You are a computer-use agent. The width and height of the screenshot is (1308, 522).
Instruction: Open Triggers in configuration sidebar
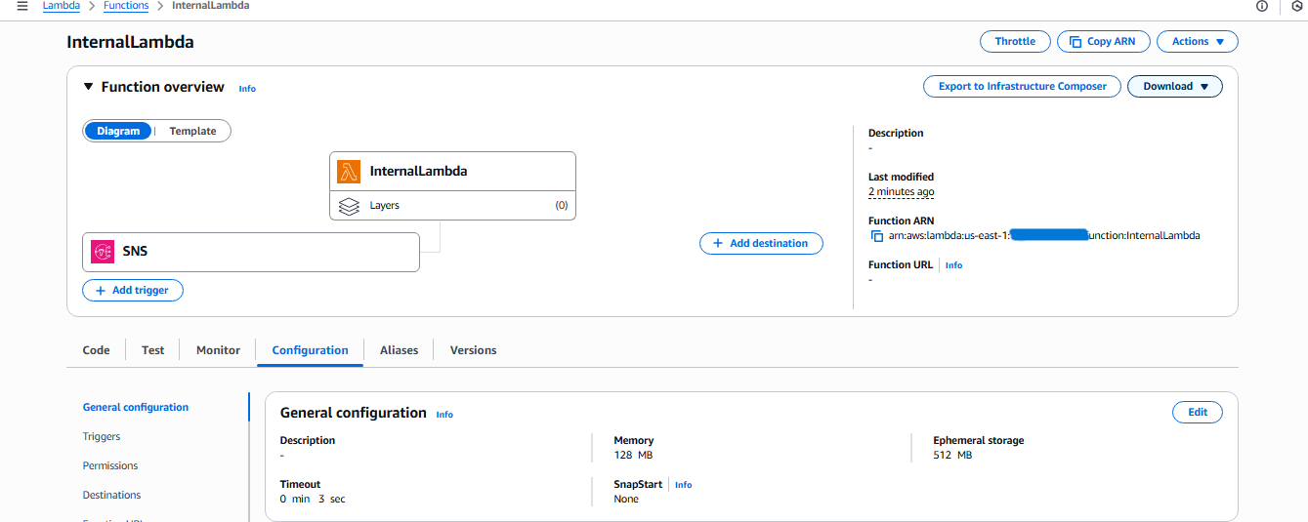102,437
